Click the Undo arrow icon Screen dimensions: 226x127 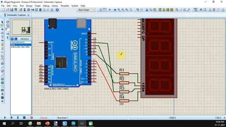coord(137,10)
